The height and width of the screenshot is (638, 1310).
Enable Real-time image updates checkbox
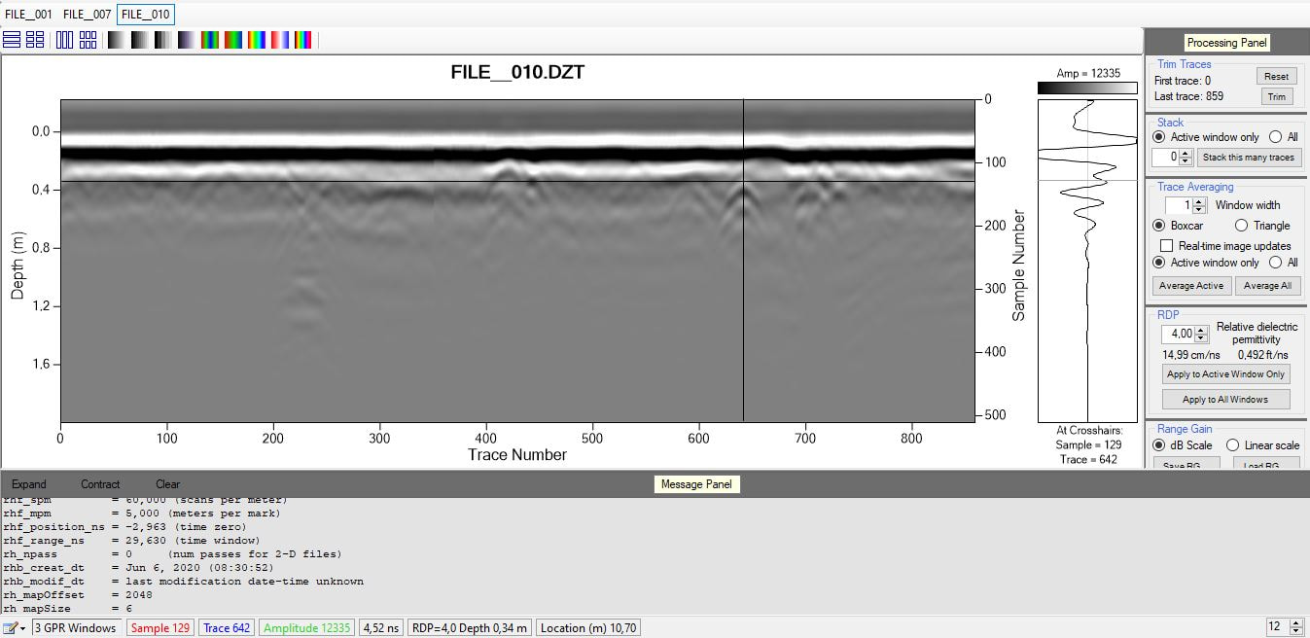tap(1167, 246)
